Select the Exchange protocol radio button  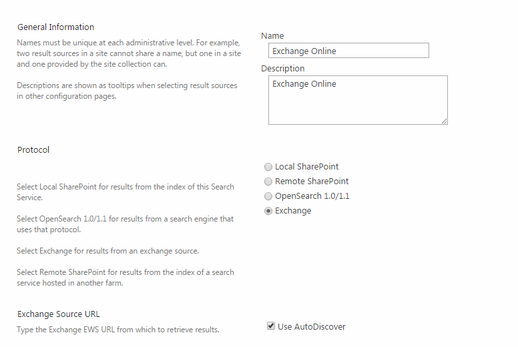(268, 211)
